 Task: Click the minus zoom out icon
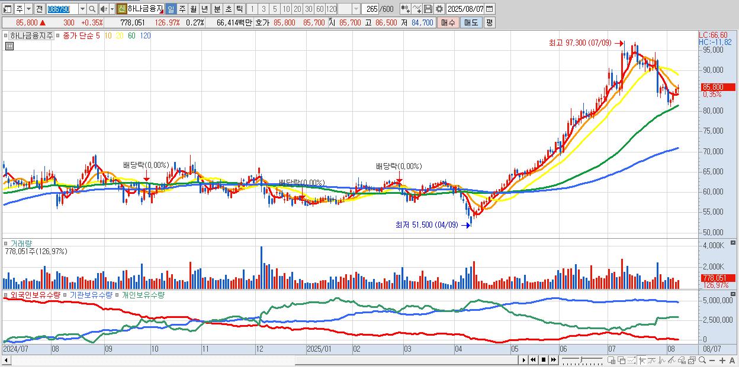click(712, 360)
